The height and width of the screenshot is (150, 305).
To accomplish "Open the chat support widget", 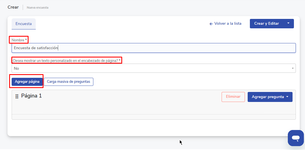I will tap(296, 138).
